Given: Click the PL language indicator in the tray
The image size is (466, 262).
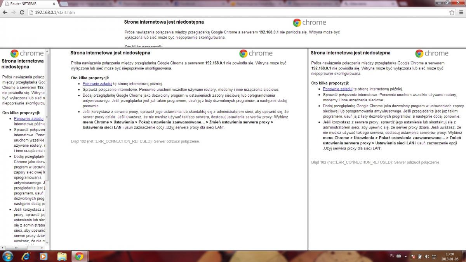Looking at the screenshot, I should [391, 256].
